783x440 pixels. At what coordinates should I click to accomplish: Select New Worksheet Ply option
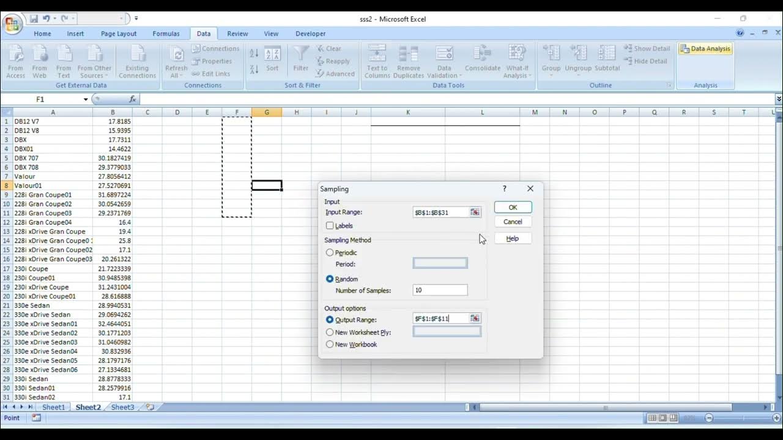click(330, 332)
